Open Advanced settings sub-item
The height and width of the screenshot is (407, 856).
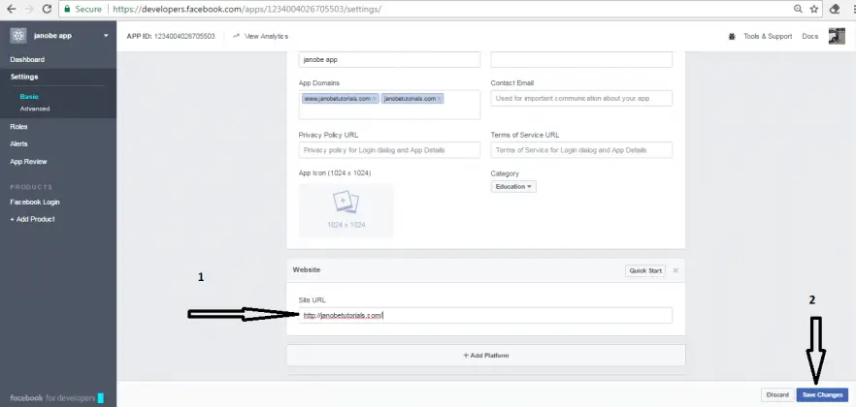pyautogui.click(x=35, y=109)
